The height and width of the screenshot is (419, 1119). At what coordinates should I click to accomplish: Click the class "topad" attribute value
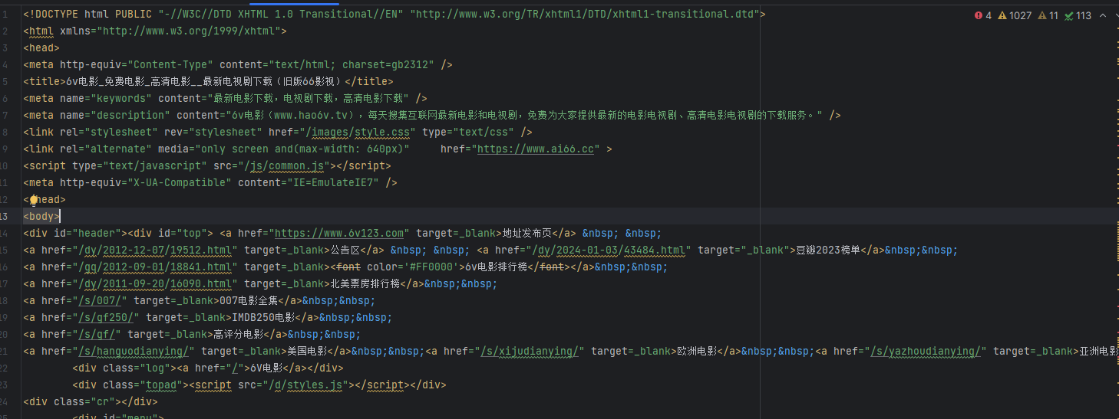click(161, 385)
